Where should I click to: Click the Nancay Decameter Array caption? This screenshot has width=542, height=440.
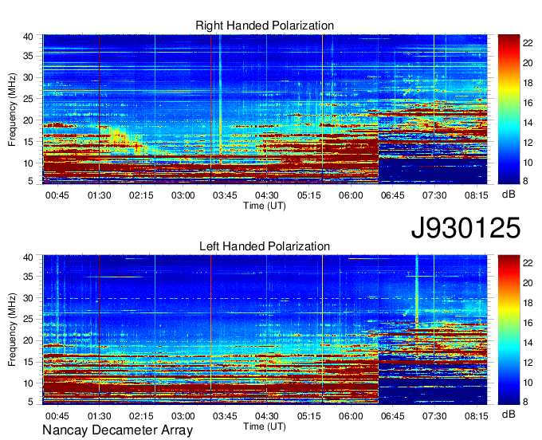pyautogui.click(x=117, y=430)
